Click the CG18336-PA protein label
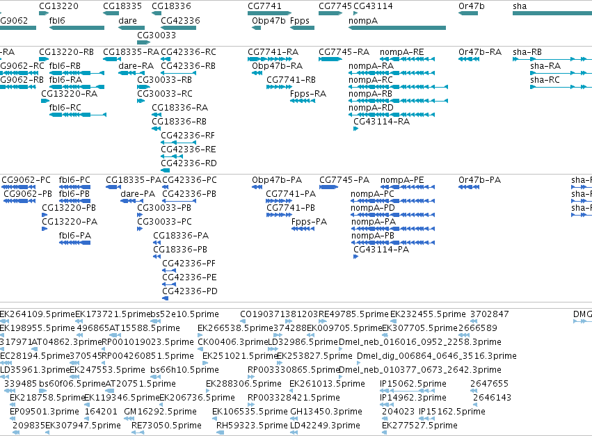Image resolution: width=592 pixels, height=436 pixels. point(181,236)
